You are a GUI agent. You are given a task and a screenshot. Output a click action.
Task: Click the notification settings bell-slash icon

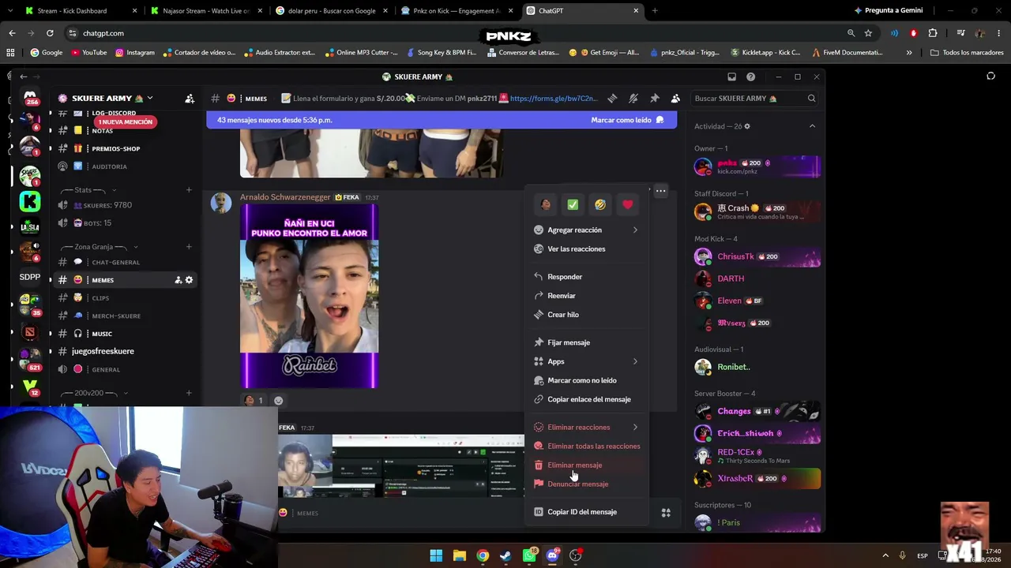coord(633,99)
